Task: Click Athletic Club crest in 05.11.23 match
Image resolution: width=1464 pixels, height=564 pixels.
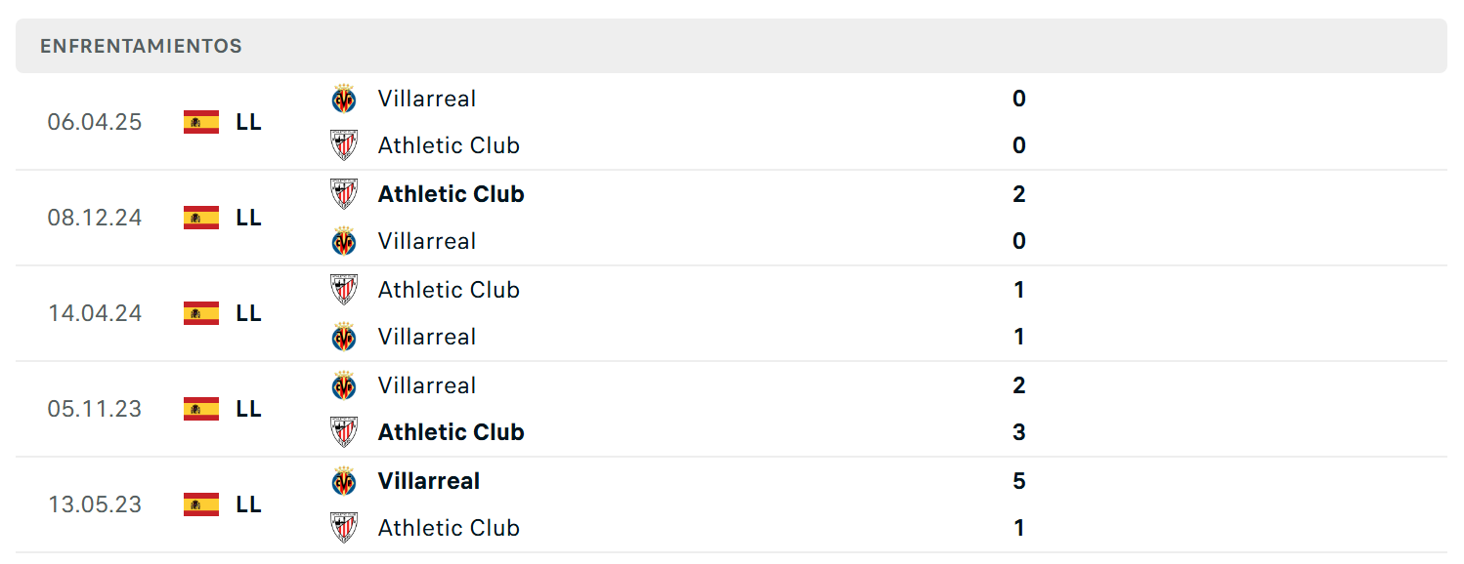Action: coord(344,432)
